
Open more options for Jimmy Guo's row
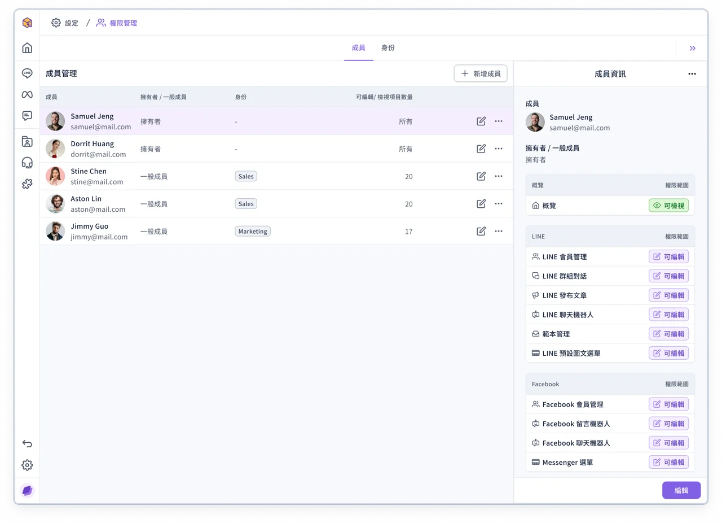coord(499,231)
